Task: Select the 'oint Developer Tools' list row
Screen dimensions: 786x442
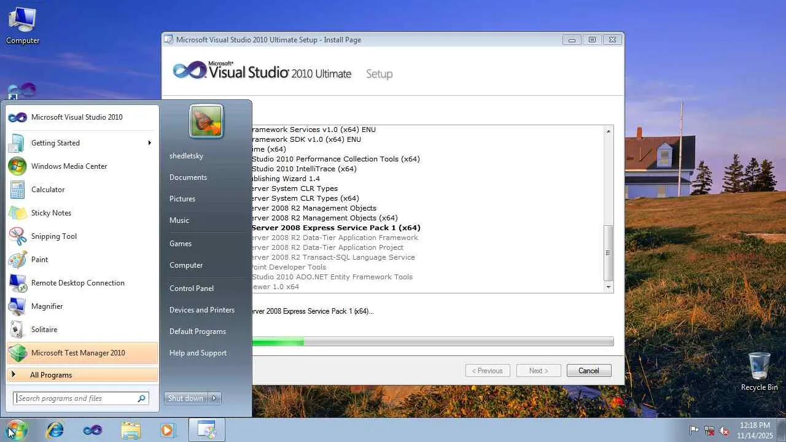Action: click(289, 267)
